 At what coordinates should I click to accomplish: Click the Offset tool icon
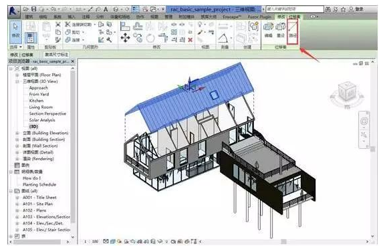click(137, 26)
